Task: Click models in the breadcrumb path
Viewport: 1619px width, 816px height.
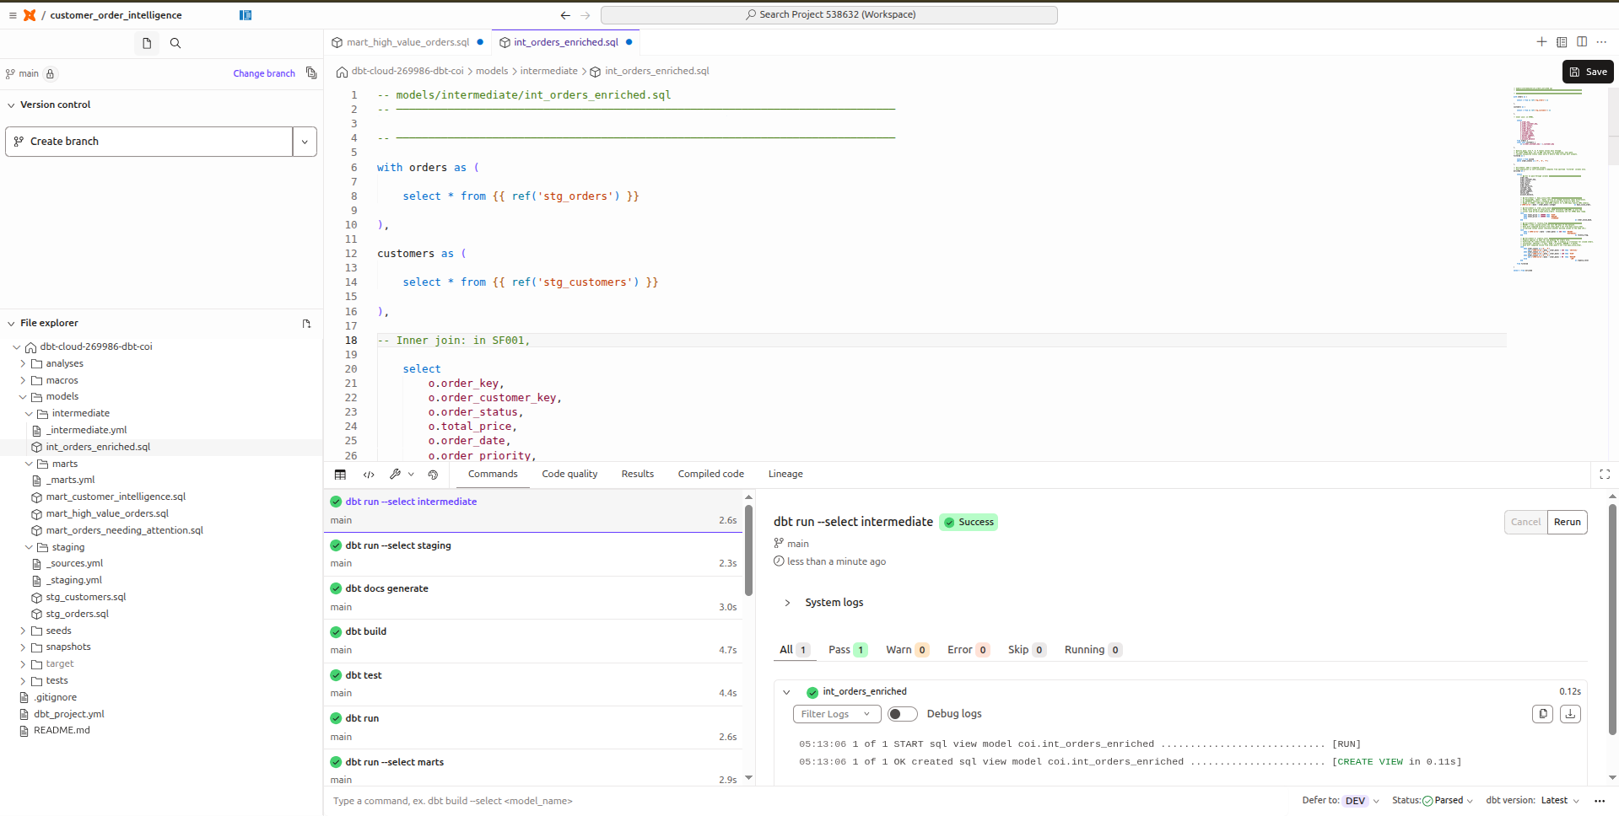Action: pos(492,72)
